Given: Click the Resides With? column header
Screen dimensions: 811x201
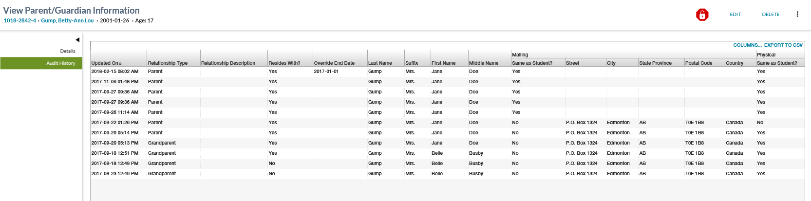Looking at the screenshot, I should tap(284, 63).
